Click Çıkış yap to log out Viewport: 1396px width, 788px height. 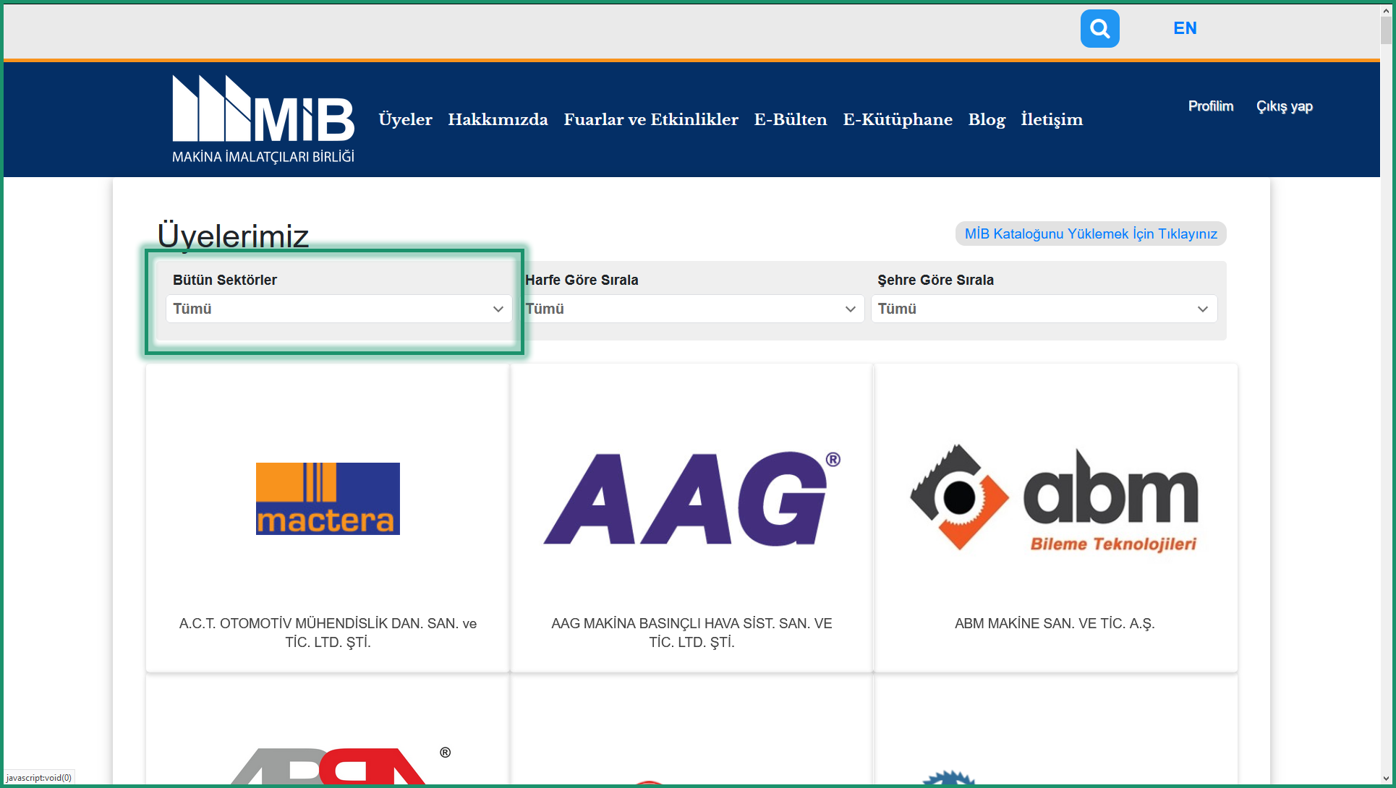point(1284,106)
